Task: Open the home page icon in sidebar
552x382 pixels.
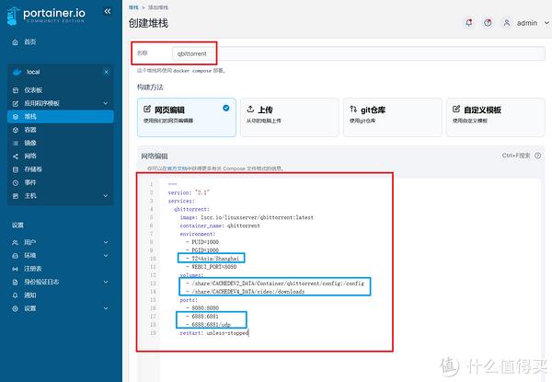Action: pos(15,42)
